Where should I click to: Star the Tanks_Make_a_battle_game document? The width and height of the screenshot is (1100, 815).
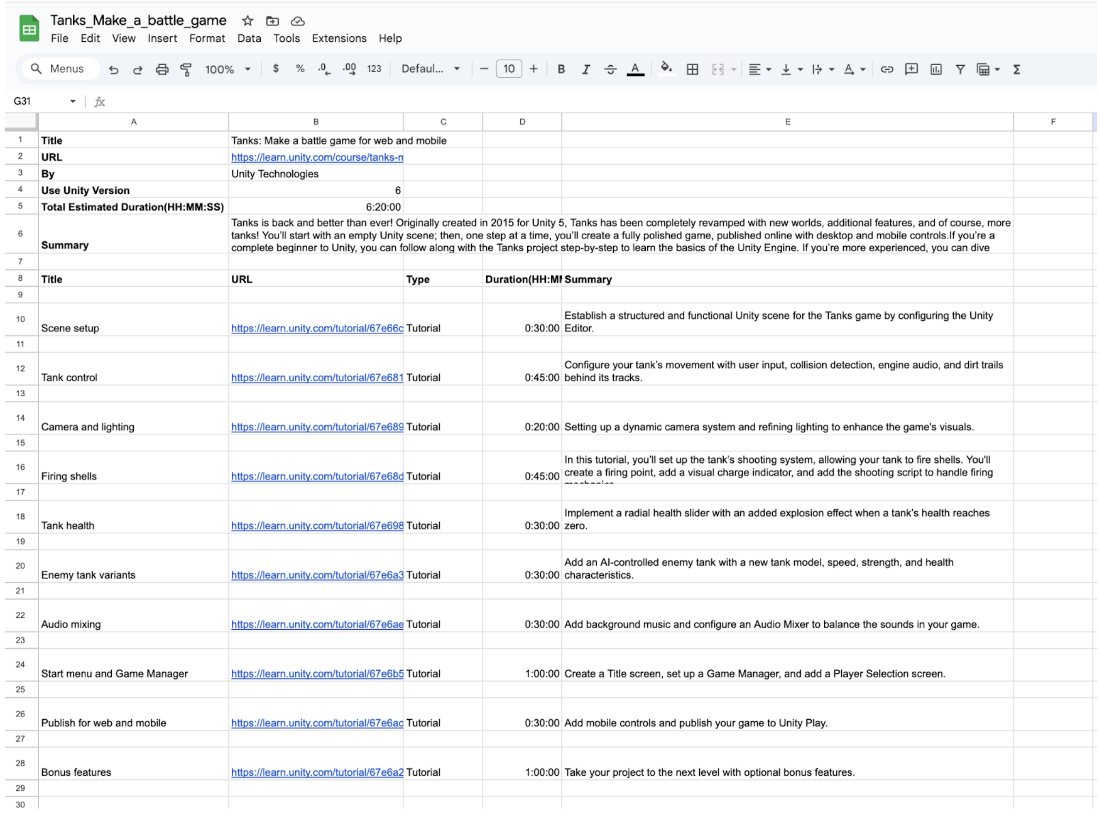pos(248,21)
